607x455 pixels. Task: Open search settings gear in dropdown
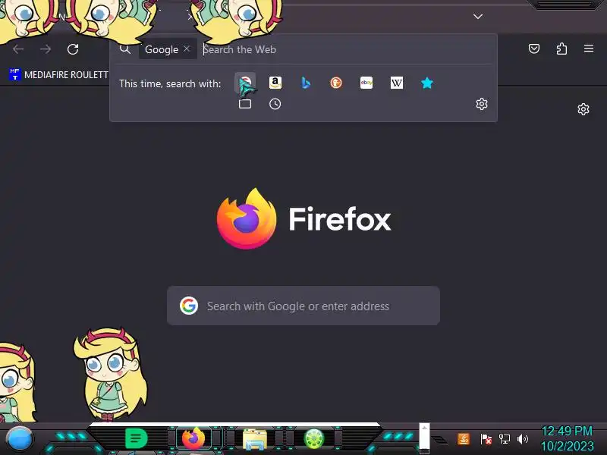[482, 104]
